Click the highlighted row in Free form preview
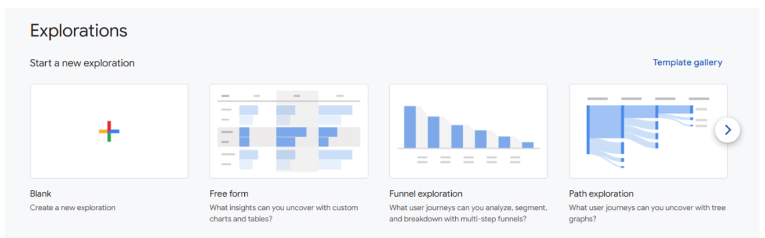The width and height of the screenshot is (765, 238). 289,137
